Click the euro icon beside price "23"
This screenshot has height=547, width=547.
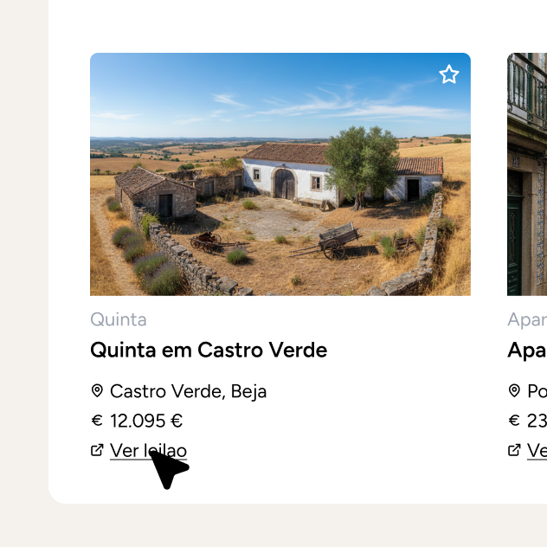coord(514,421)
